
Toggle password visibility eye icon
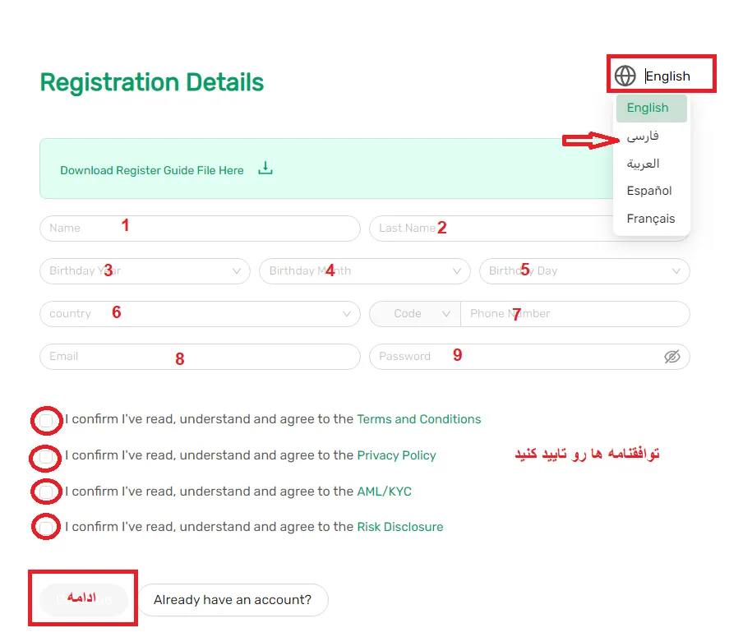click(x=671, y=357)
